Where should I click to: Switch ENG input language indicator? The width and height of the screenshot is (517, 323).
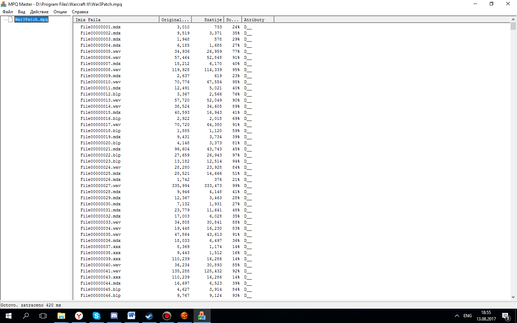pyautogui.click(x=467, y=316)
